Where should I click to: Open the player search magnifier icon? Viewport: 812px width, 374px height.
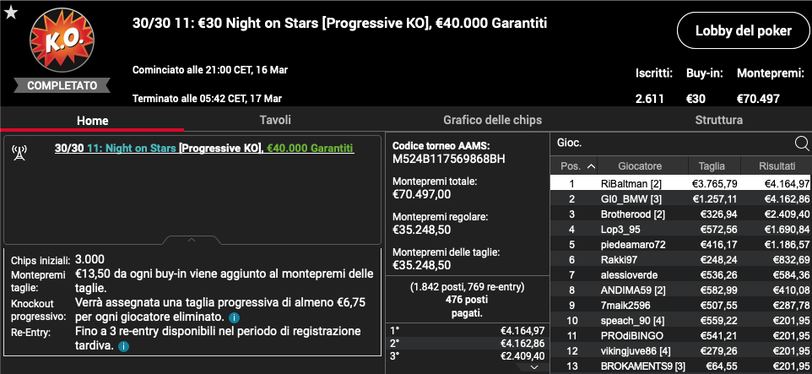802,143
